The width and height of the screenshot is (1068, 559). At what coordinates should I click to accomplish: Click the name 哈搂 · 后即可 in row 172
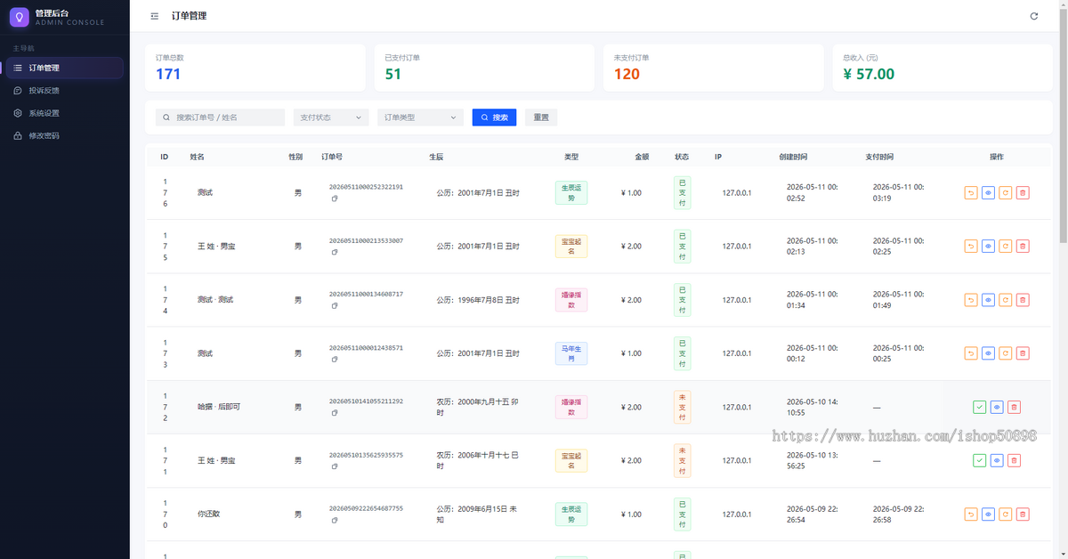(219, 407)
